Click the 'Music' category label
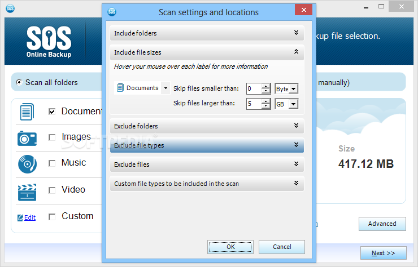The height and width of the screenshot is (267, 418). pos(73,162)
